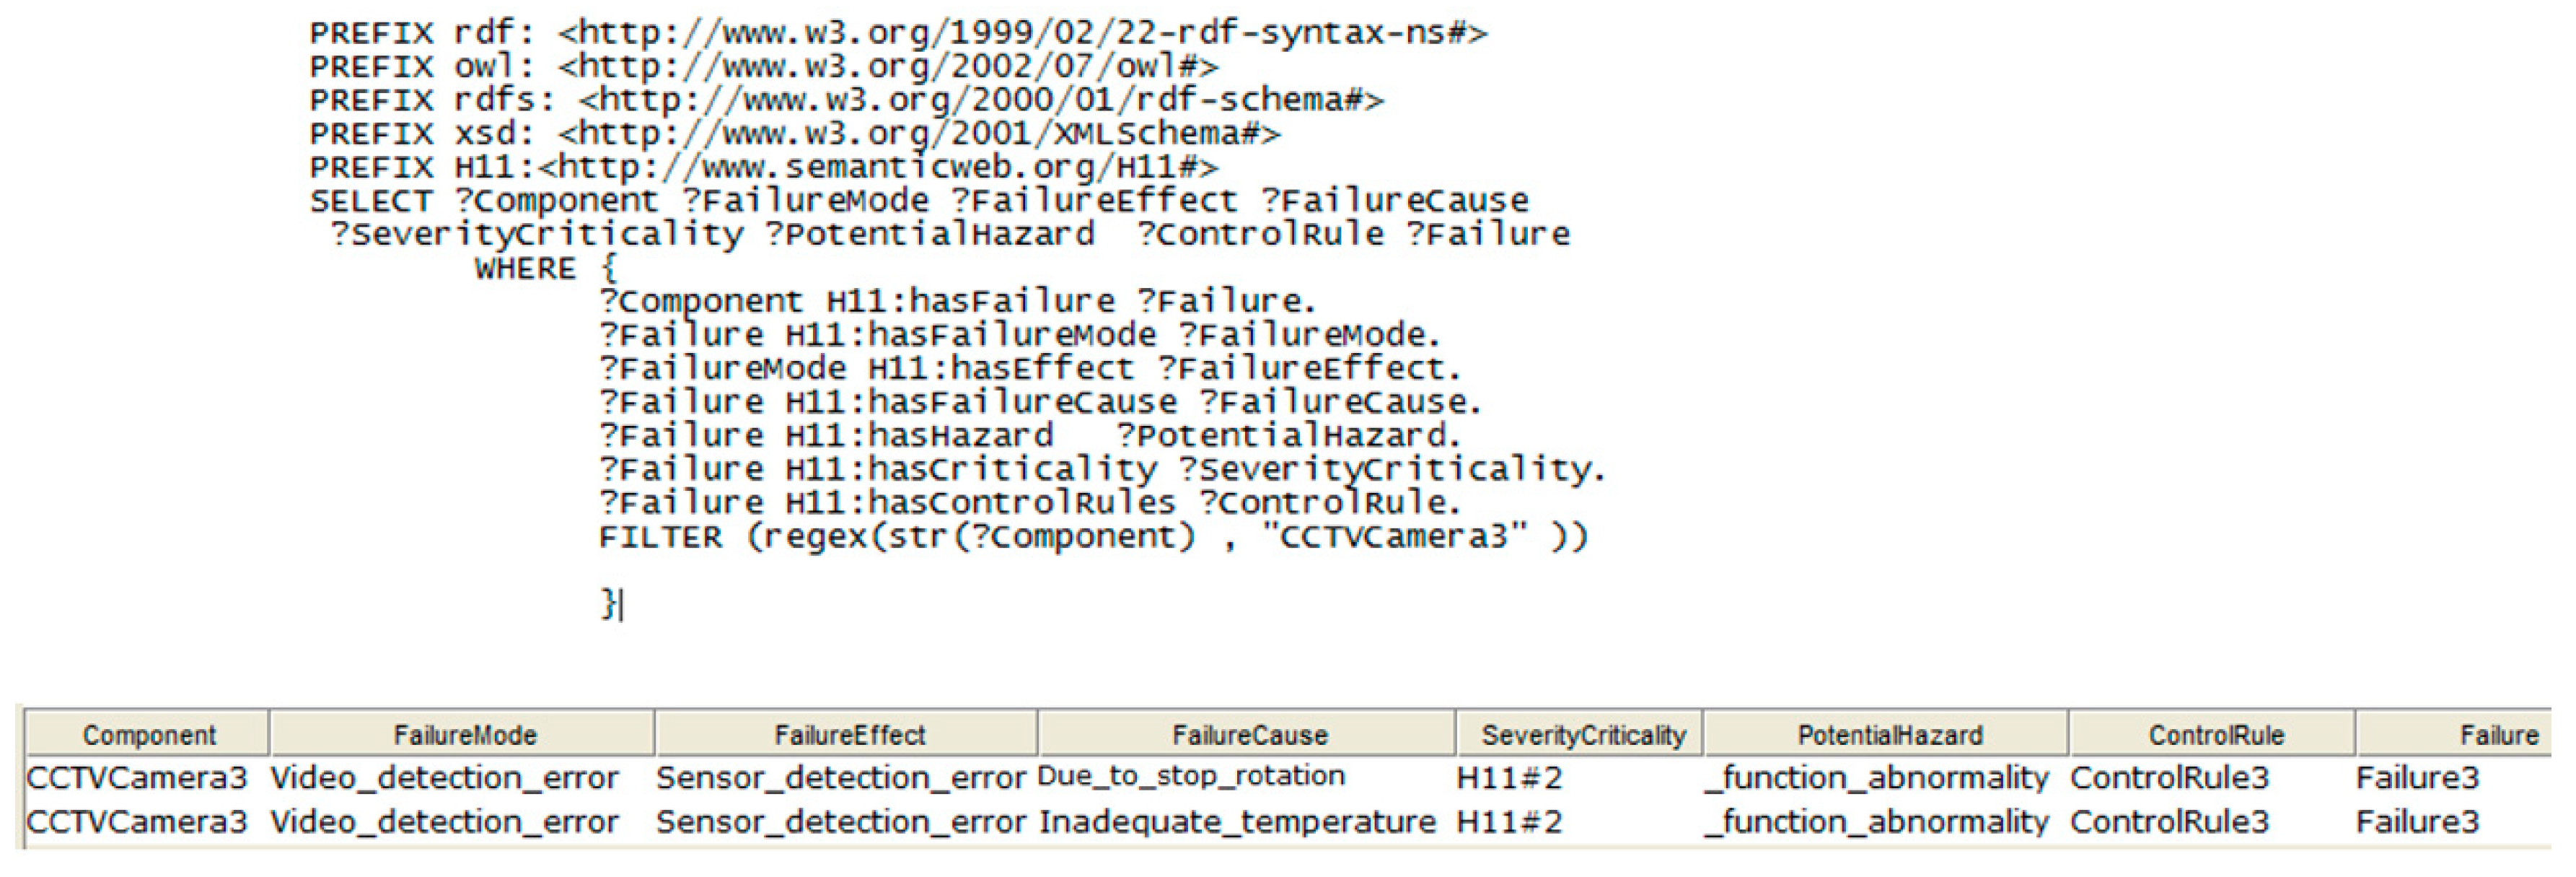Viewport: 2576px width, 877px height.
Task: Select the Inadequate_temperature cell
Action: 1237,822
